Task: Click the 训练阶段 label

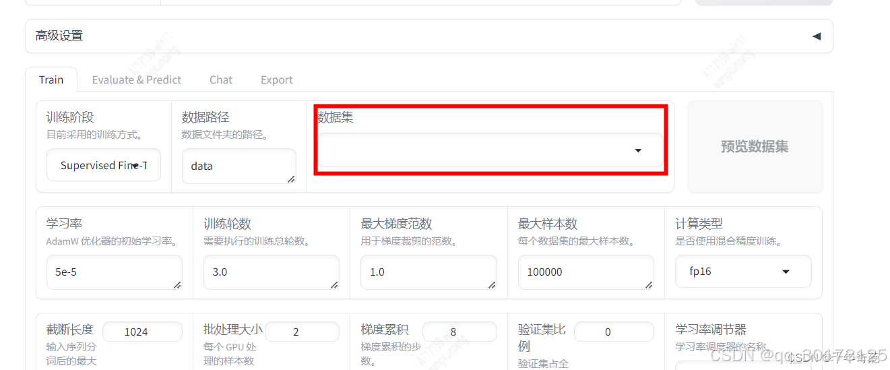Action: coord(70,117)
